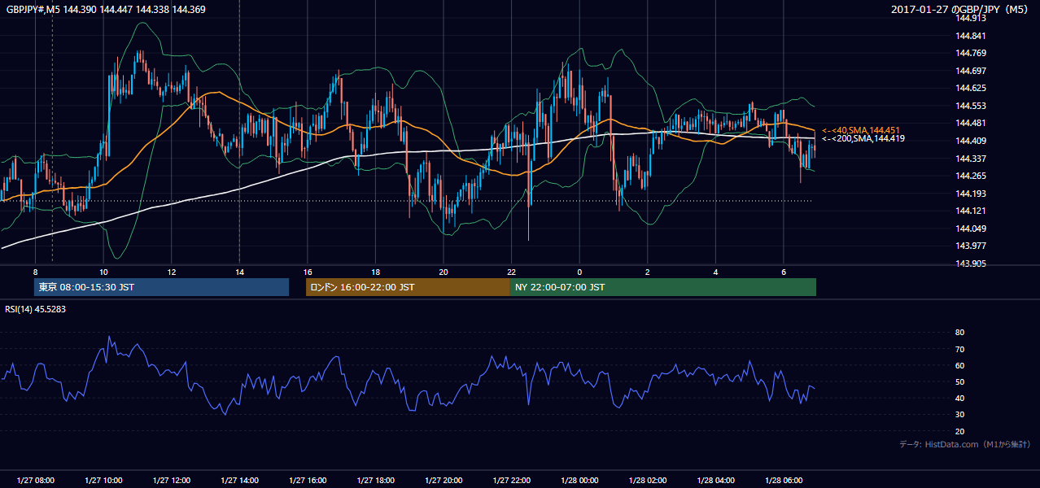This screenshot has width=1040, height=488.
Task: Select the NY 22:00-07:00 JST session bar
Action: click(663, 287)
